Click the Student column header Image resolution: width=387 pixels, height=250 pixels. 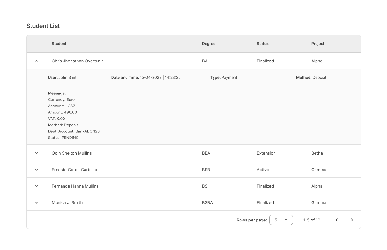(x=59, y=44)
